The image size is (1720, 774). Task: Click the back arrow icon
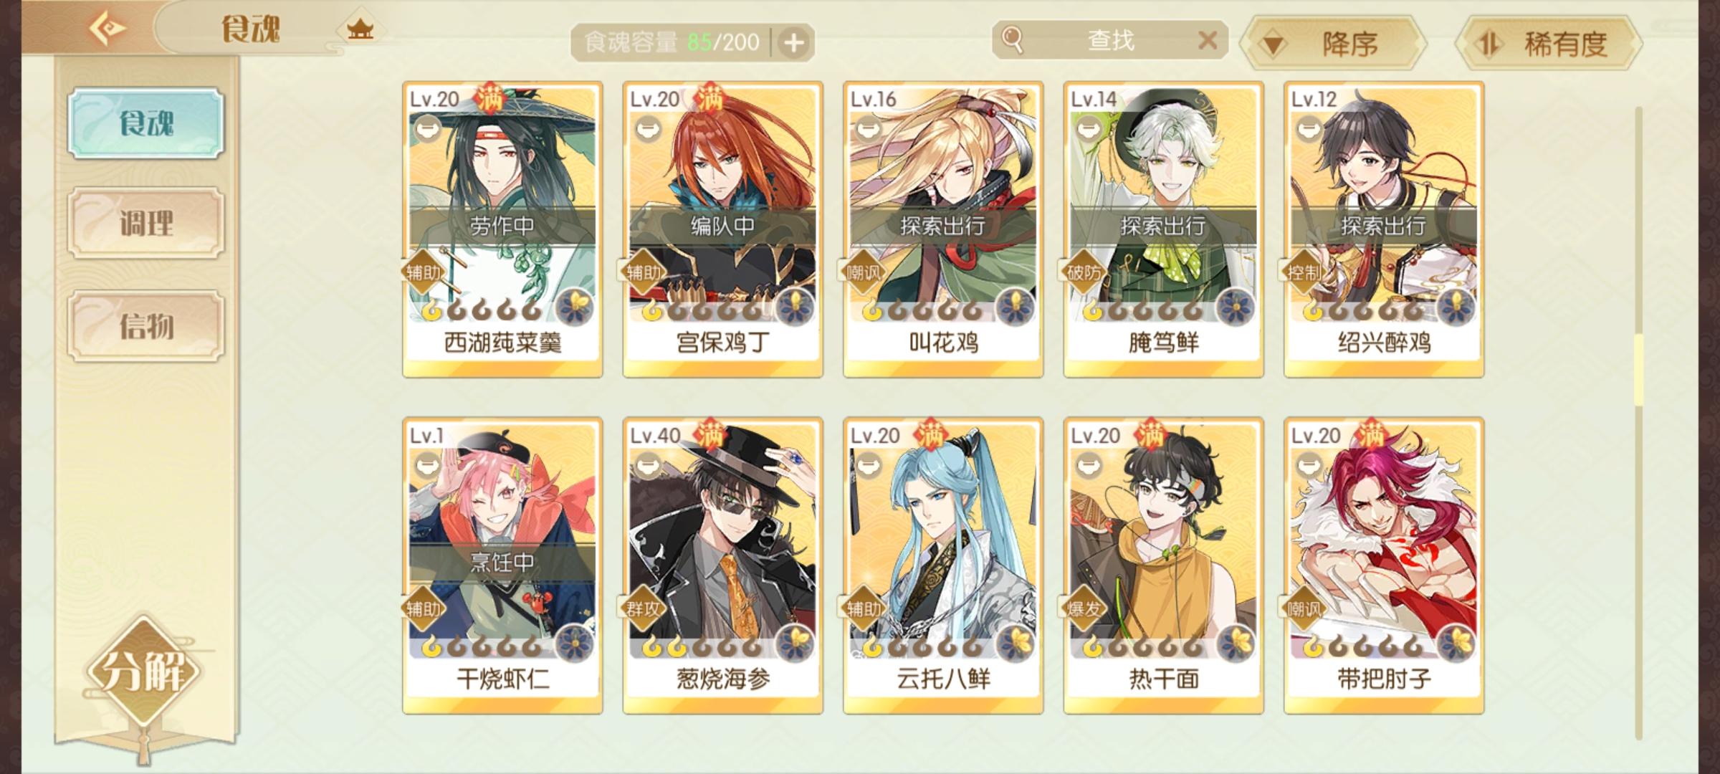[x=107, y=28]
